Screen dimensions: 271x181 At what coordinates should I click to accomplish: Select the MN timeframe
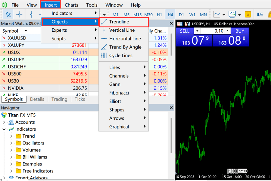(x=203, y=15)
